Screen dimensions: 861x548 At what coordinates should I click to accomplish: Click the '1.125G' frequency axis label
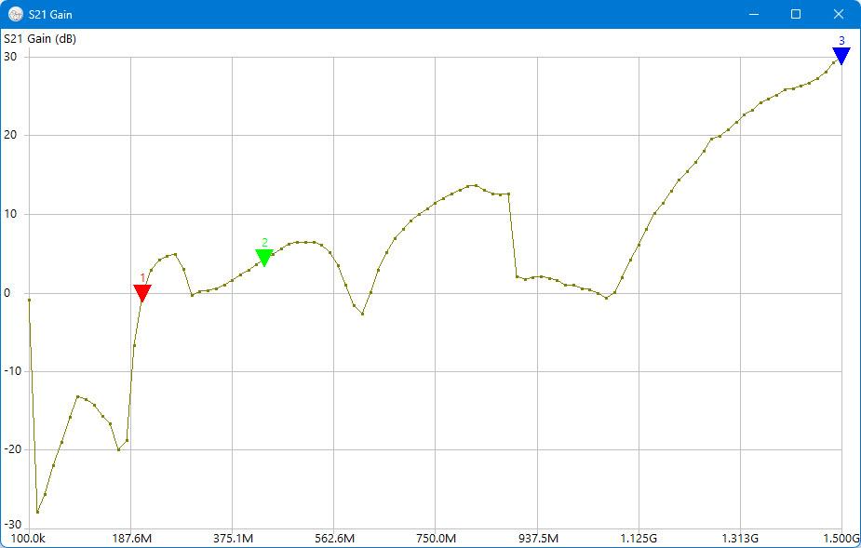pyautogui.click(x=639, y=538)
